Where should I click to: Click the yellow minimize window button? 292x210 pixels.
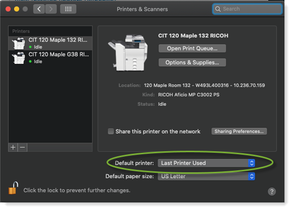point(17,9)
